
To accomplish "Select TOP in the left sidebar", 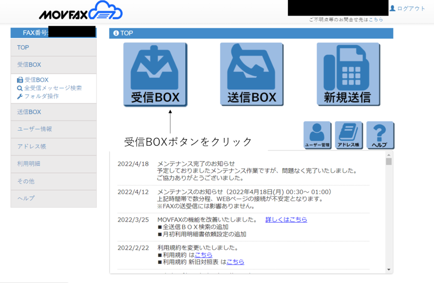I will pyautogui.click(x=54, y=47).
